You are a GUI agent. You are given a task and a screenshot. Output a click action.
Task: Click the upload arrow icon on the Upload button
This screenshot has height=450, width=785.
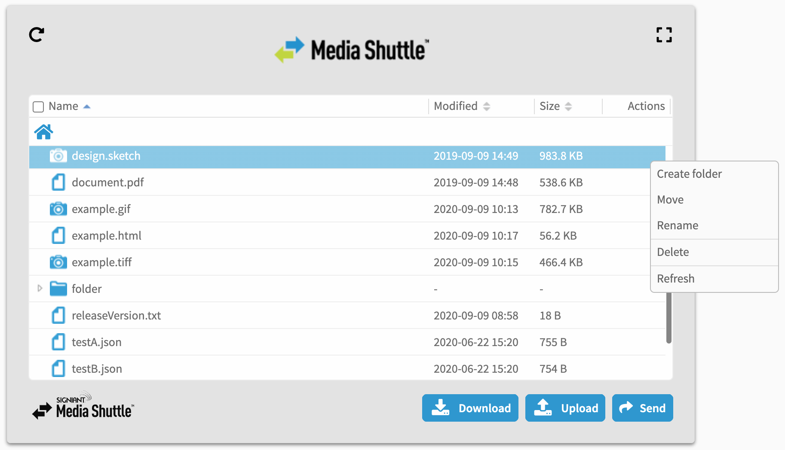click(x=544, y=407)
